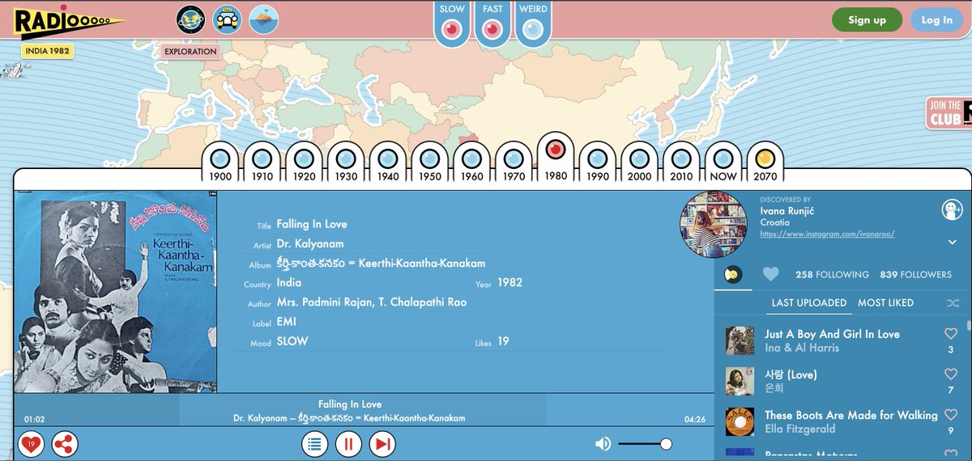The image size is (972, 461).
Task: Skip to the next track
Action: coord(382,444)
